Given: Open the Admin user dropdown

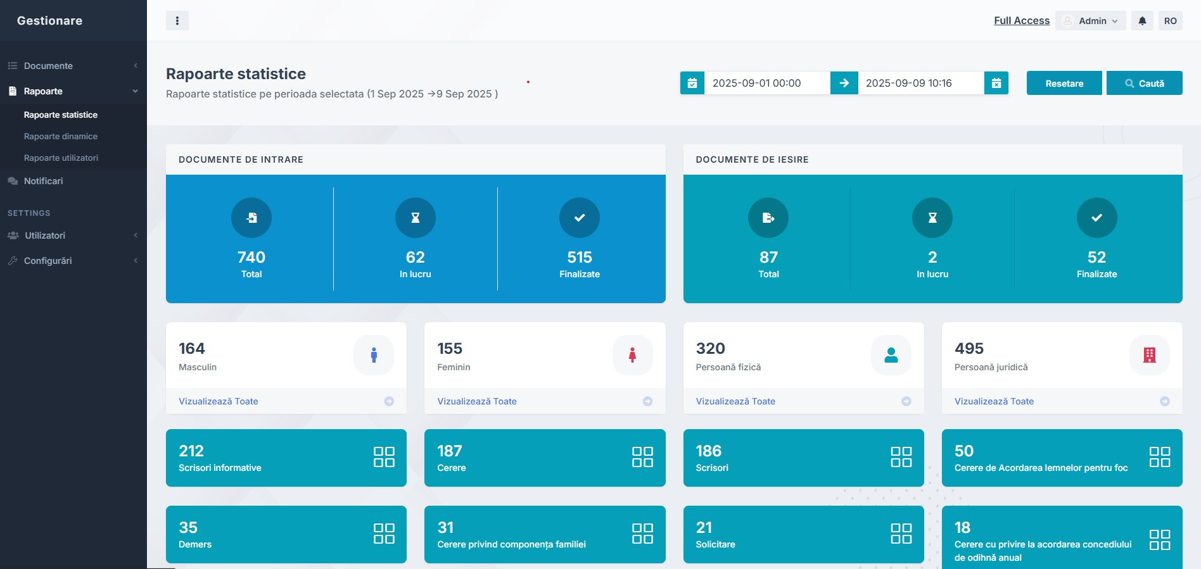Looking at the screenshot, I should 1091,21.
